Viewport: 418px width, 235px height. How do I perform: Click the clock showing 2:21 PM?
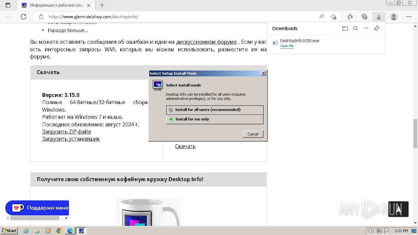pos(401,231)
